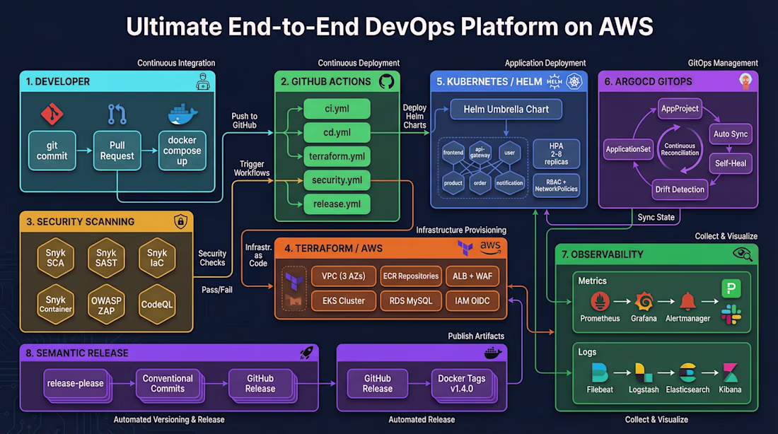This screenshot has height=434, width=778.
Task: Click the ECR Repositories box
Action: 411,276
